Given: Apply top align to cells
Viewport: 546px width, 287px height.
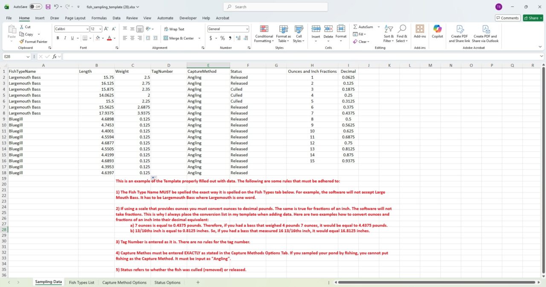Looking at the screenshot, I should (x=125, y=29).
